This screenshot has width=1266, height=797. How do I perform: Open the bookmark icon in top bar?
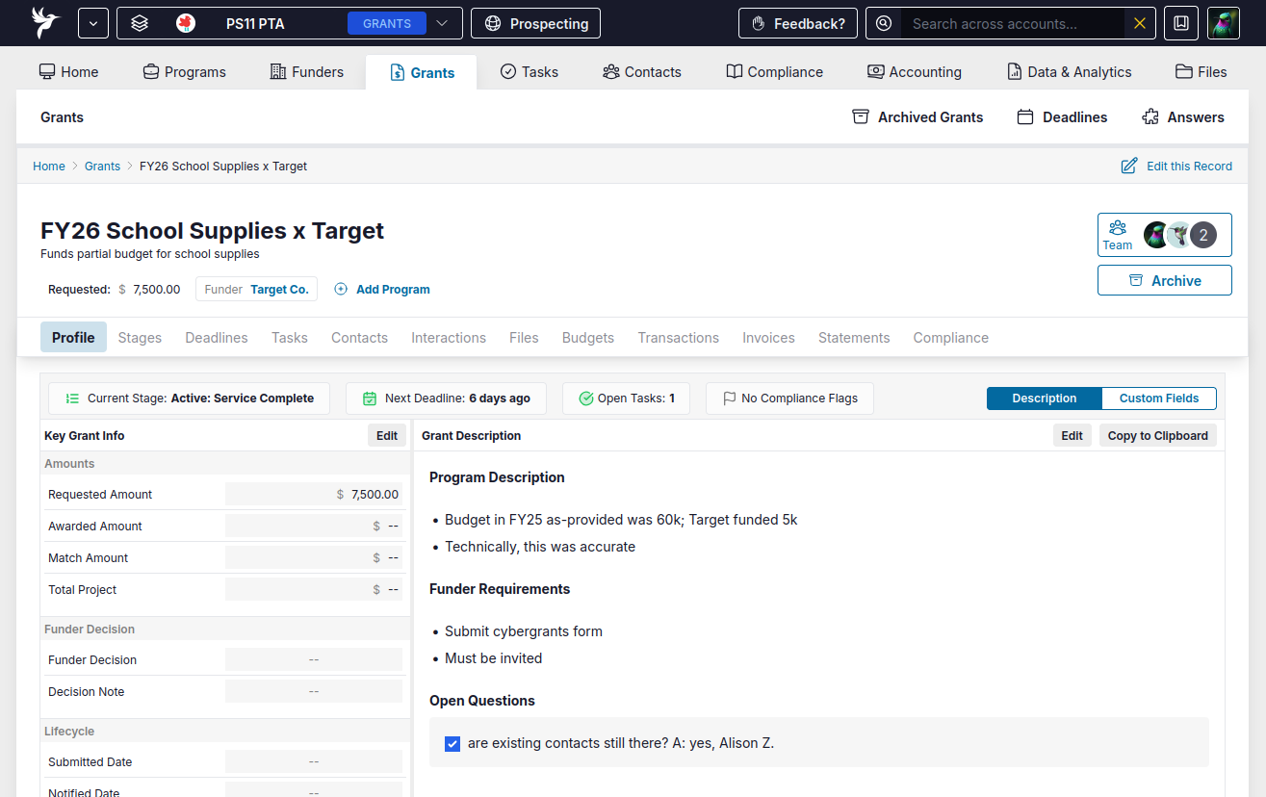(x=1181, y=23)
